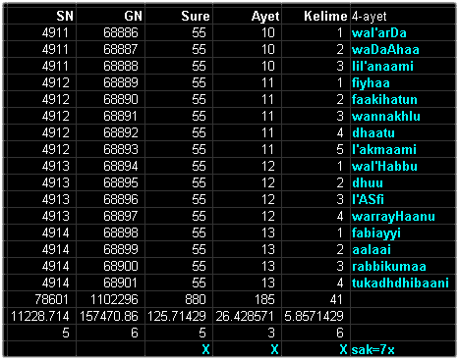The image size is (459, 360).
Task: Click Sure 55 in the dhuu row
Action: coord(199,182)
